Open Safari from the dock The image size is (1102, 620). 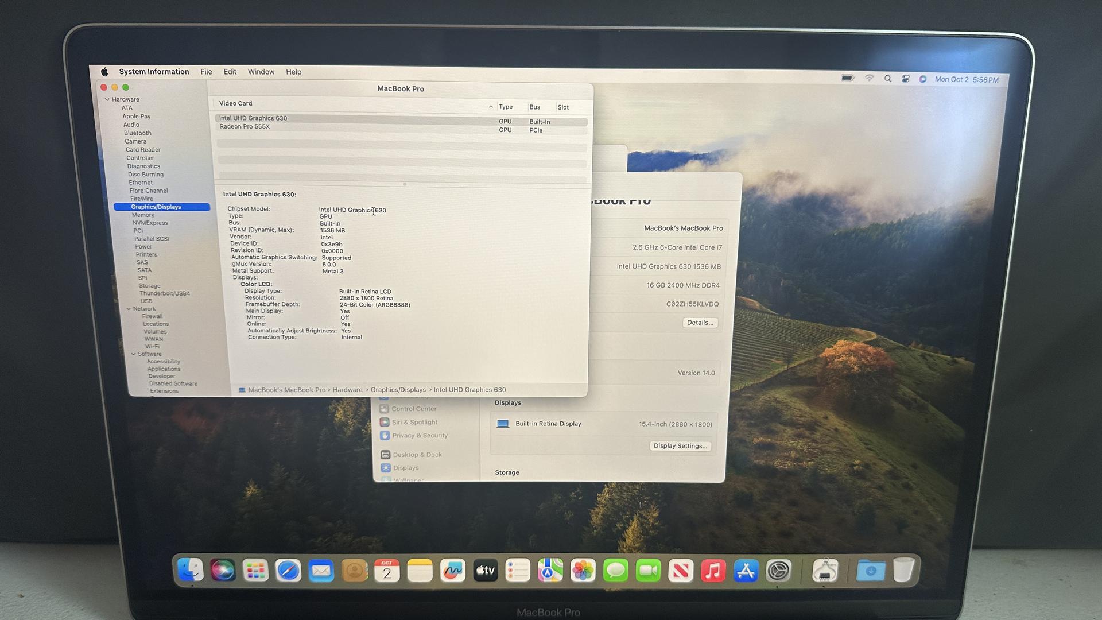pos(288,571)
